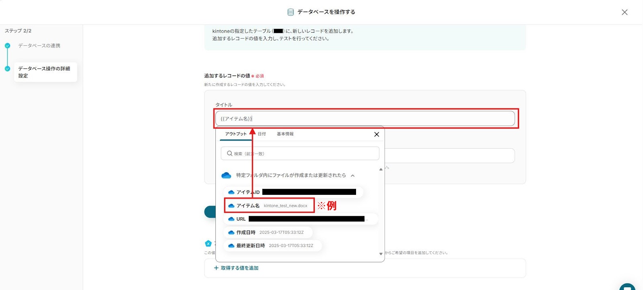Close the output picker popup
This screenshot has width=643, height=290.
[377, 134]
